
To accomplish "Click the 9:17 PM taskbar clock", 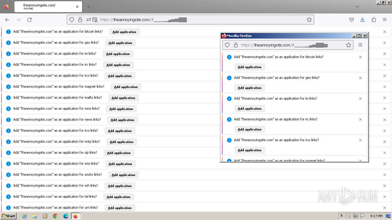I will click(376, 216).
